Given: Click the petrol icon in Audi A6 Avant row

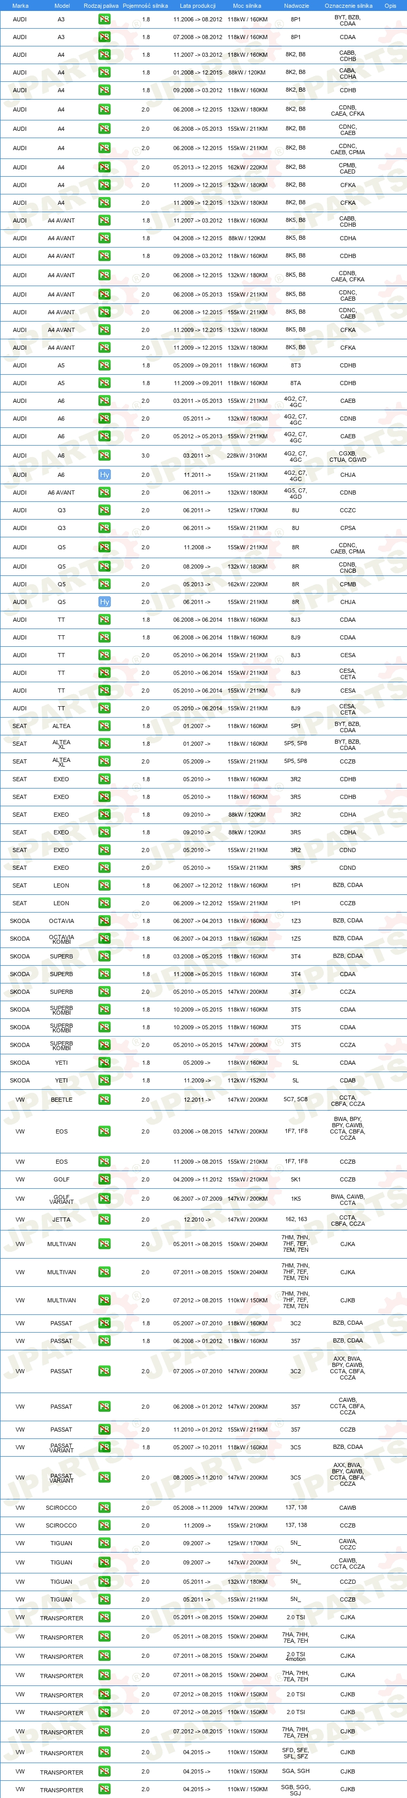Looking at the screenshot, I should pyautogui.click(x=105, y=493).
